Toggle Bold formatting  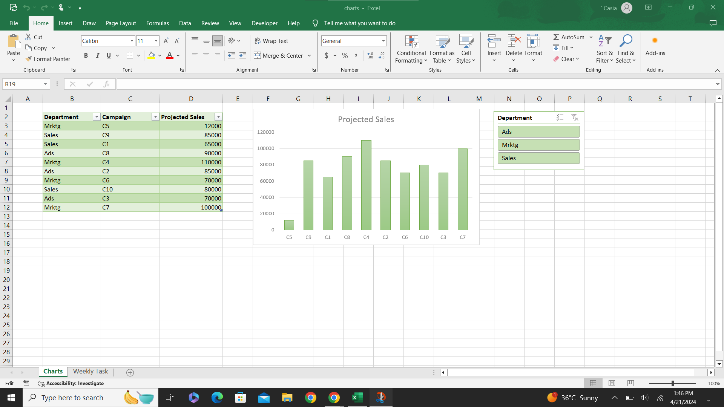[86, 55]
